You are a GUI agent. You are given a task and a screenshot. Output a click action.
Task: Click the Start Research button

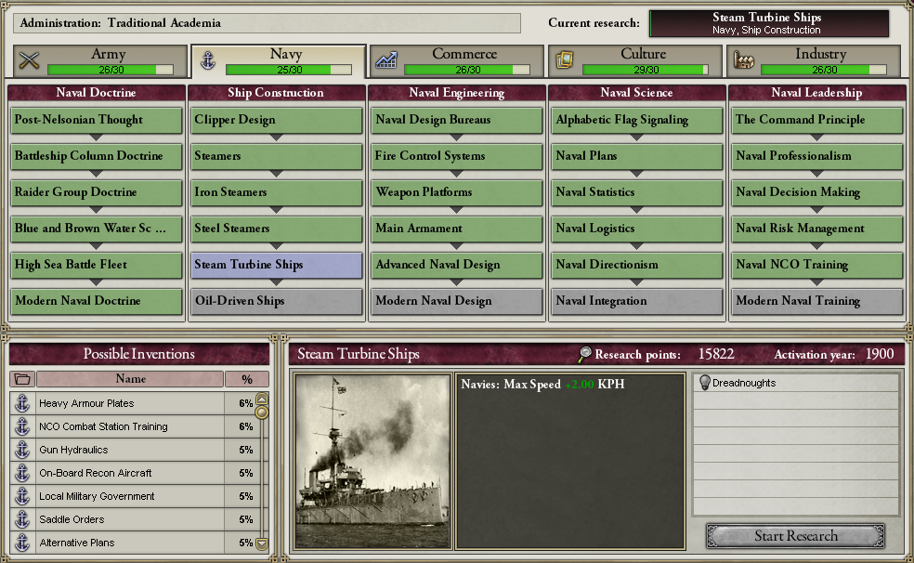coord(796,536)
